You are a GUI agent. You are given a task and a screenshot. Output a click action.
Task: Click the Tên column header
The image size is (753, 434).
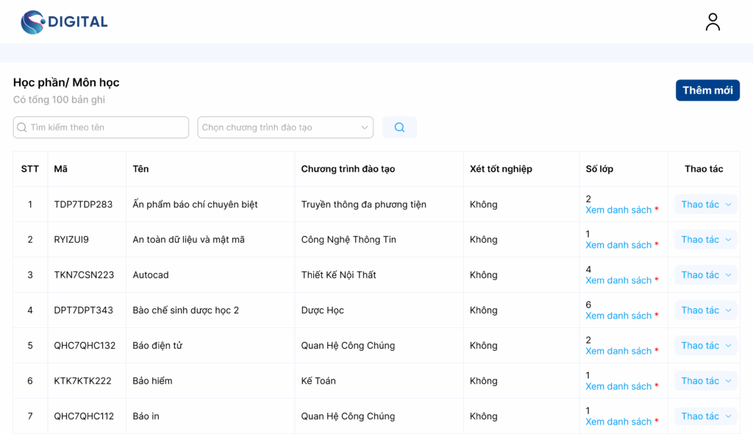(x=140, y=169)
